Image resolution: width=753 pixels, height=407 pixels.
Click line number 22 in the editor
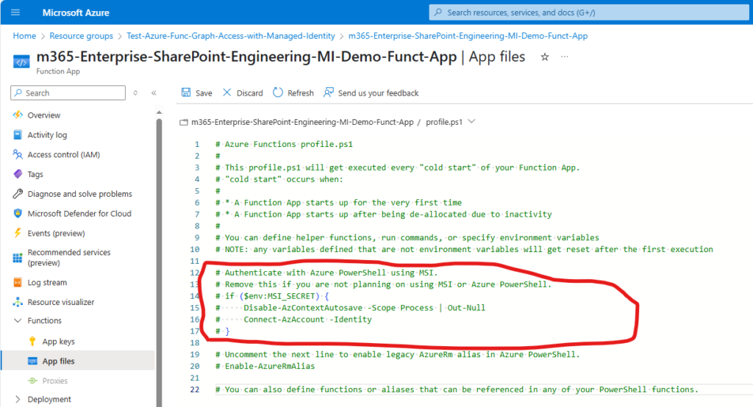[194, 389]
